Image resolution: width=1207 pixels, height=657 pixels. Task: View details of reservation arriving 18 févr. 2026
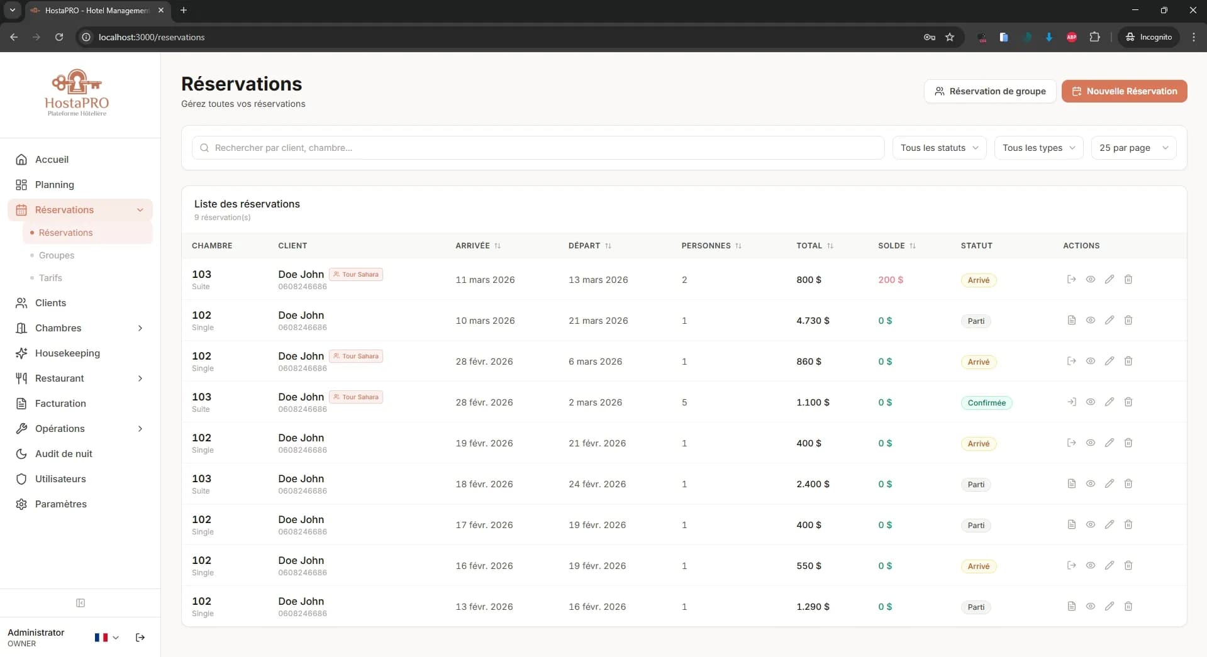[1090, 483]
